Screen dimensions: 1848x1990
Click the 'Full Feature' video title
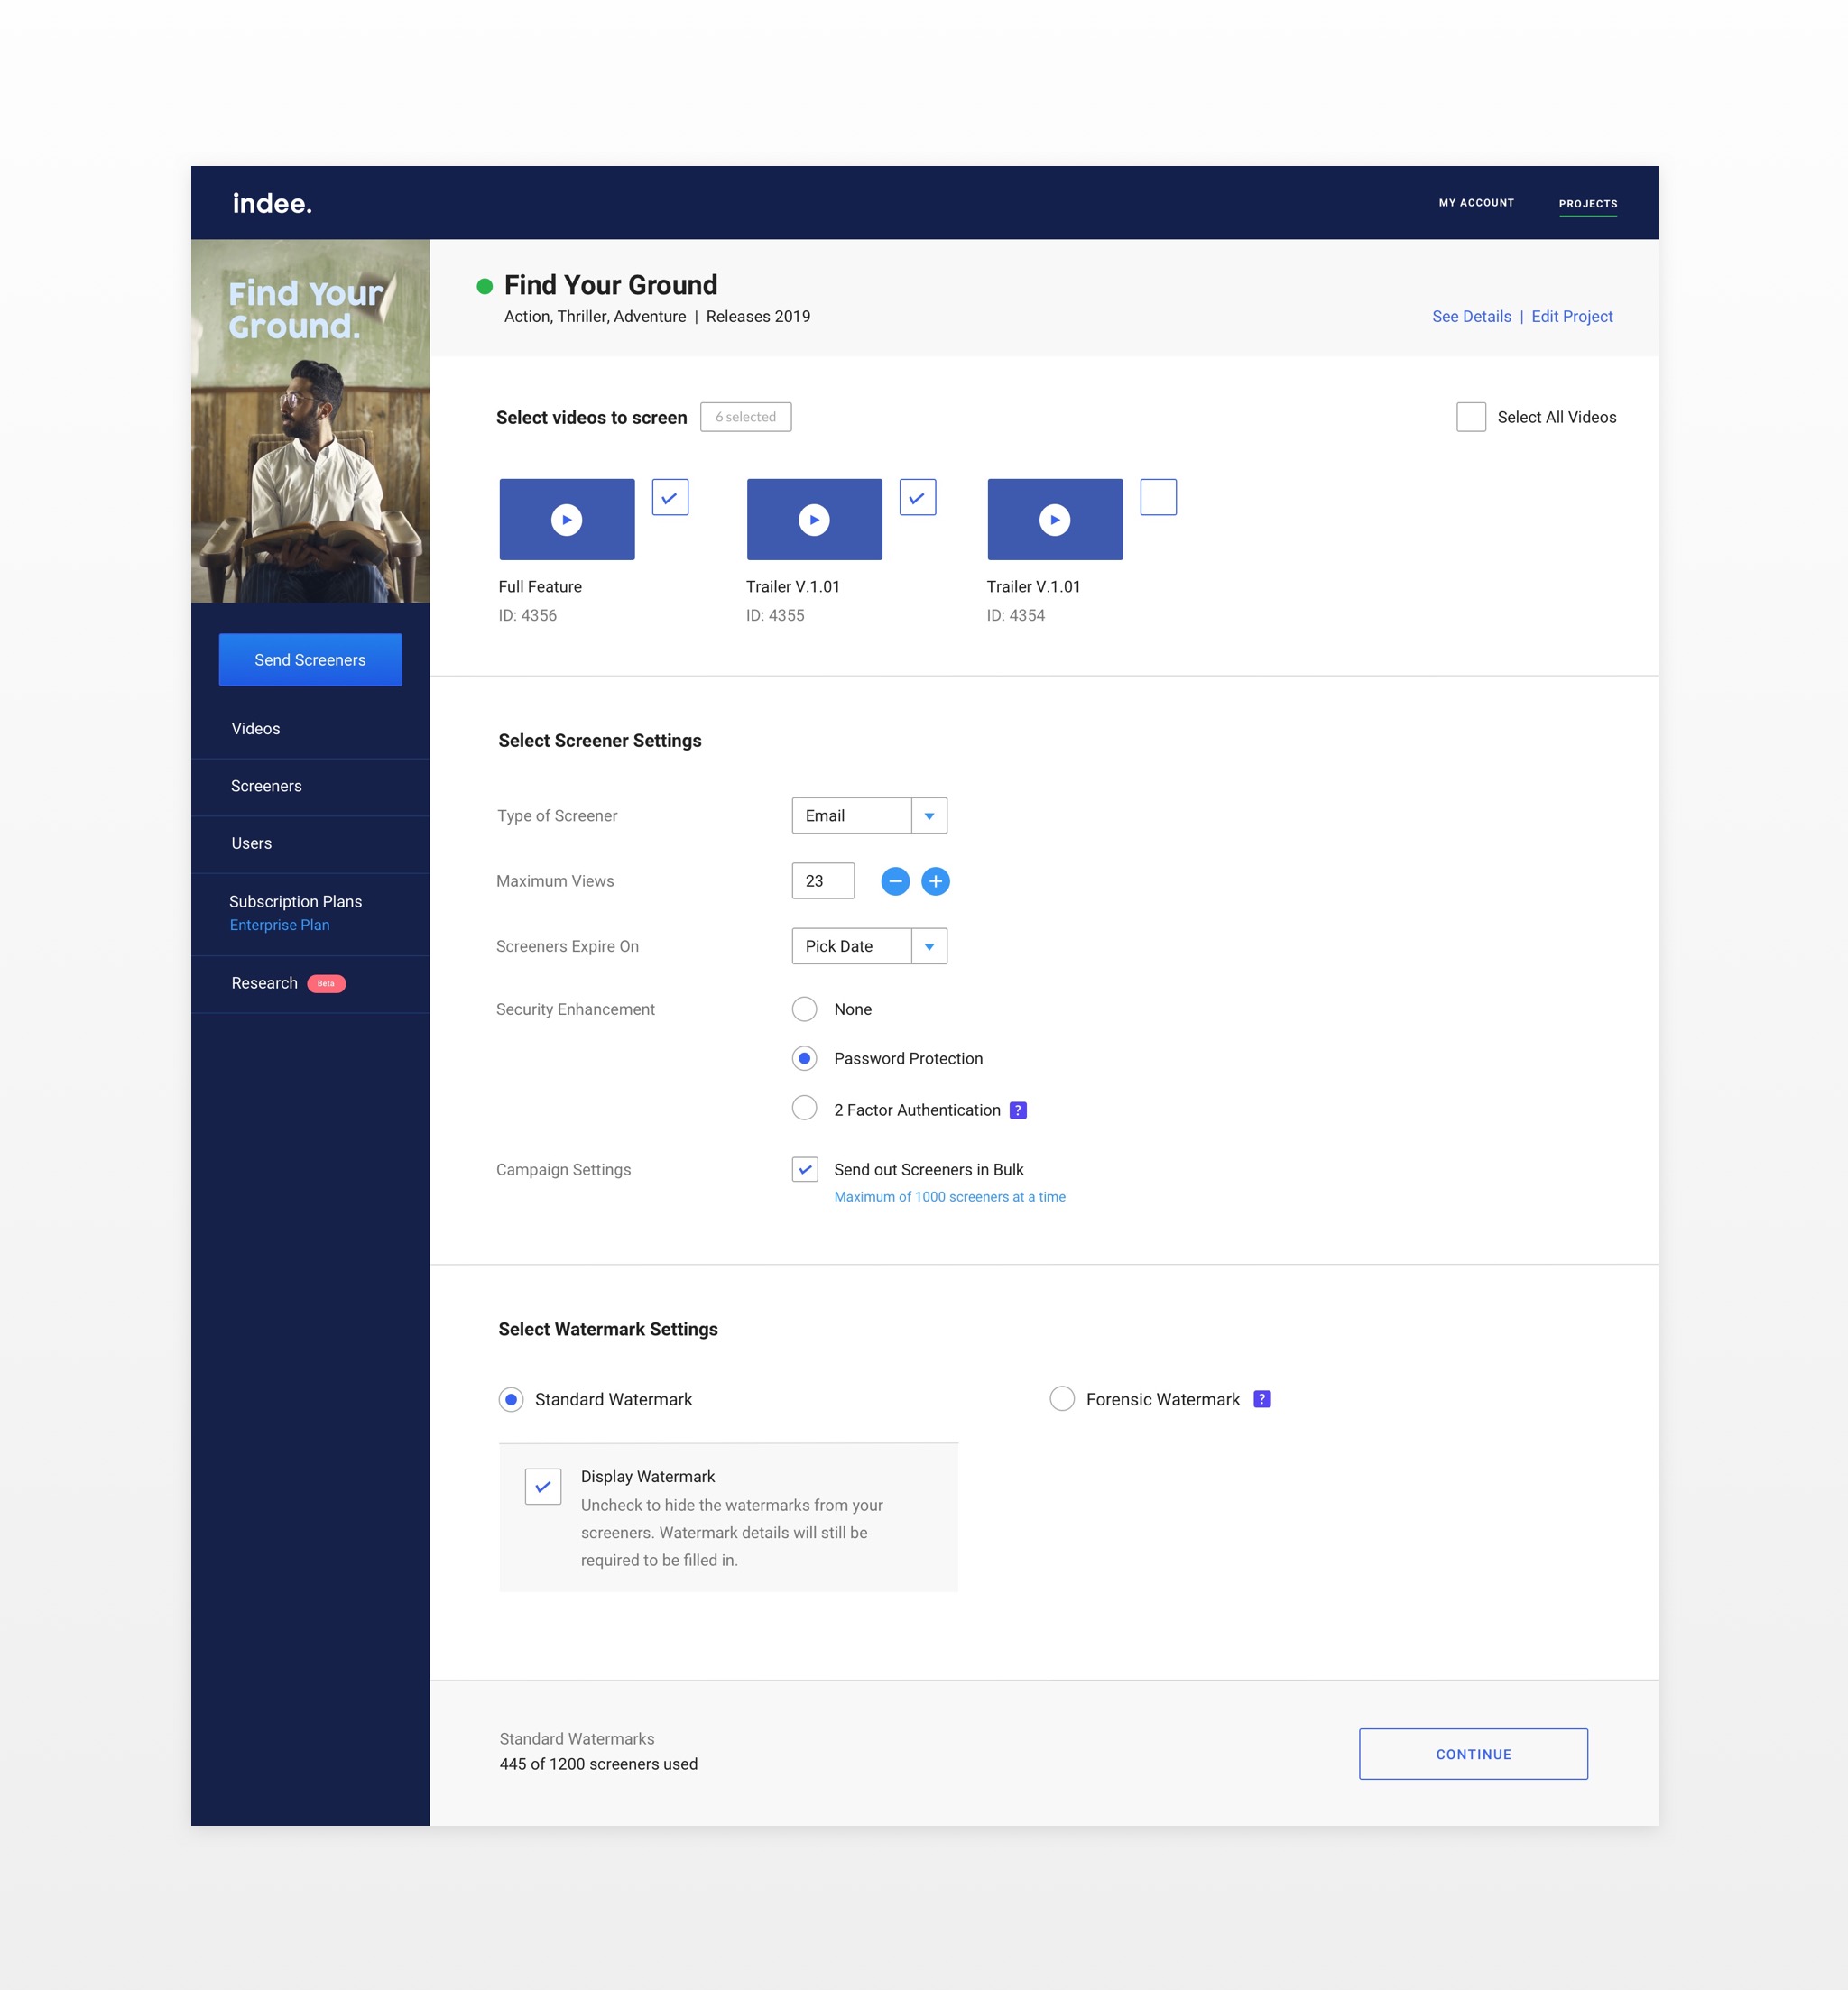tap(540, 586)
